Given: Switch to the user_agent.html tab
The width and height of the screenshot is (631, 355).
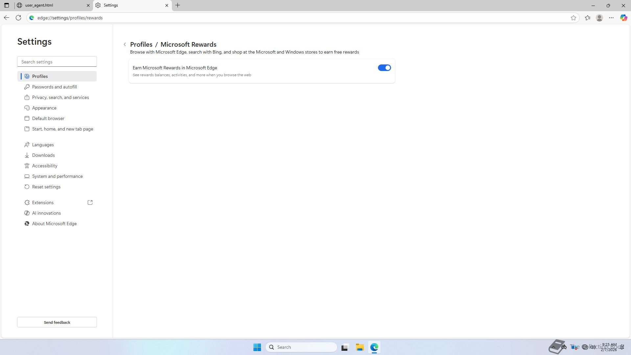Looking at the screenshot, I should pyautogui.click(x=49, y=5).
